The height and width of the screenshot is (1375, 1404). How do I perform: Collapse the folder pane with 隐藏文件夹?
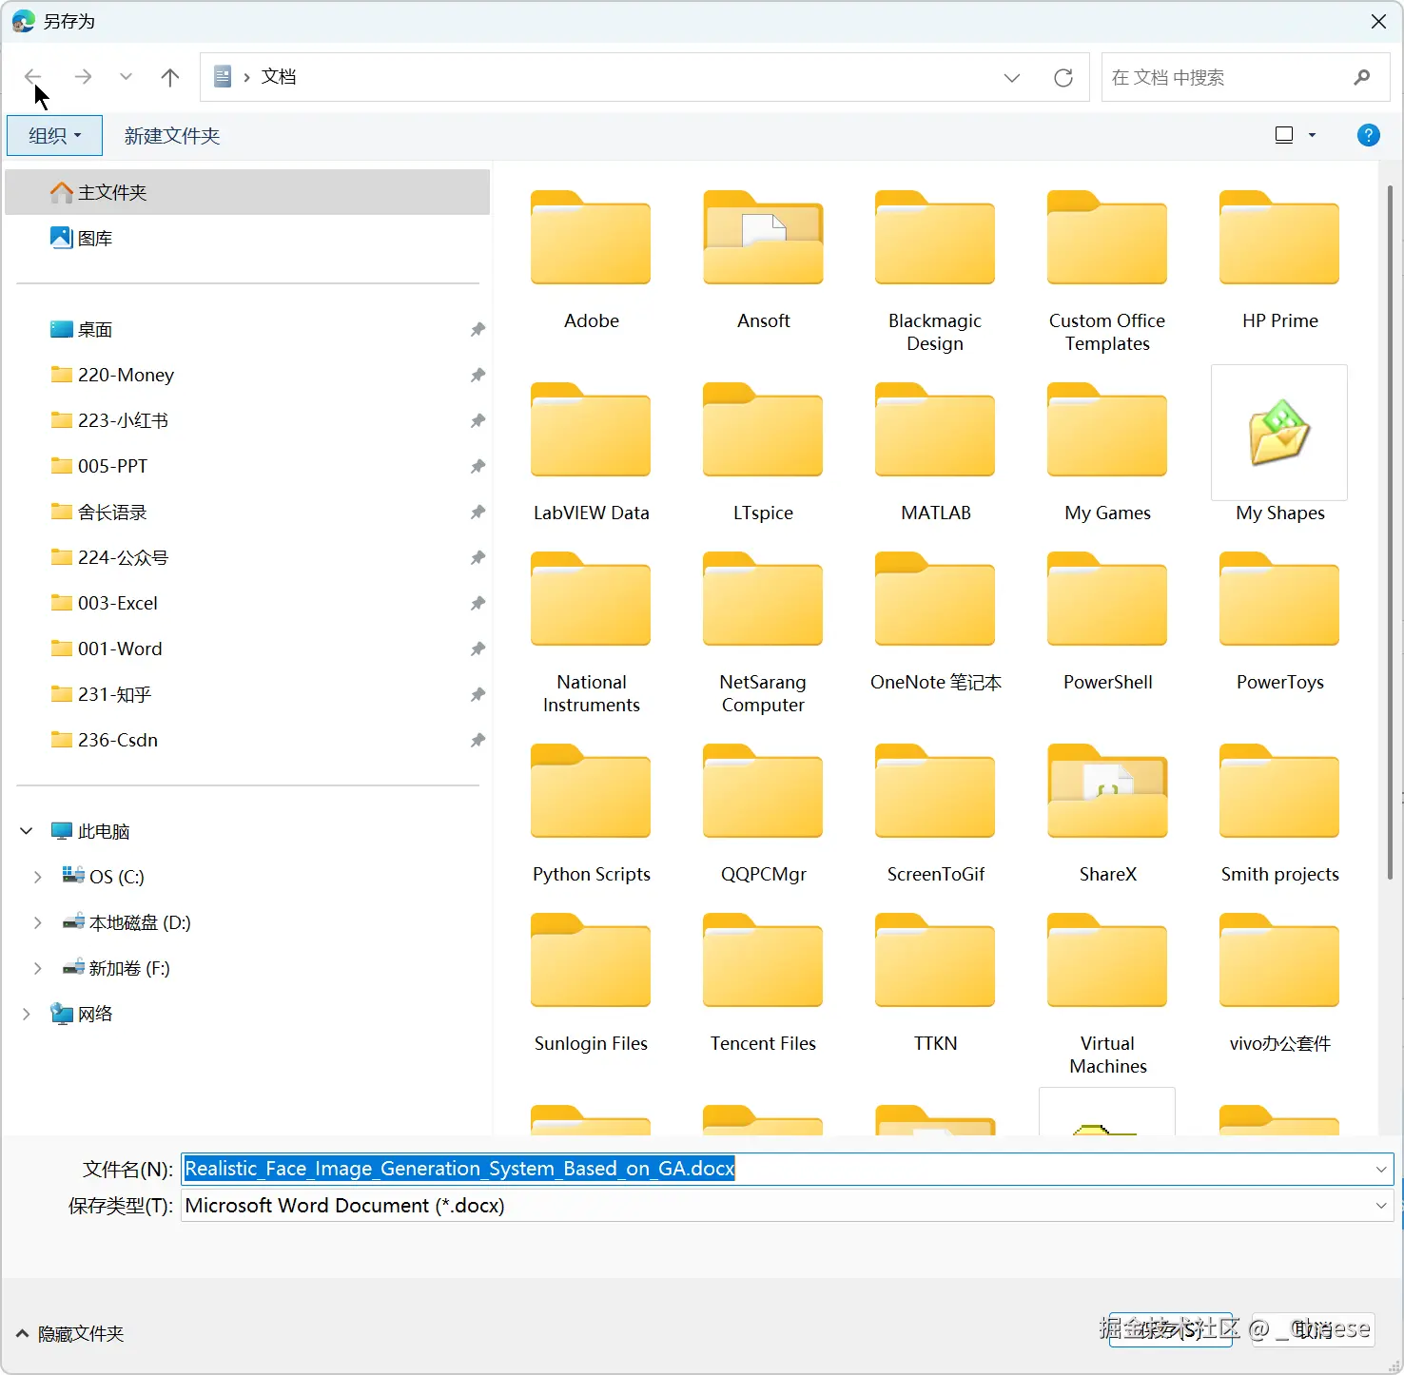click(x=70, y=1334)
